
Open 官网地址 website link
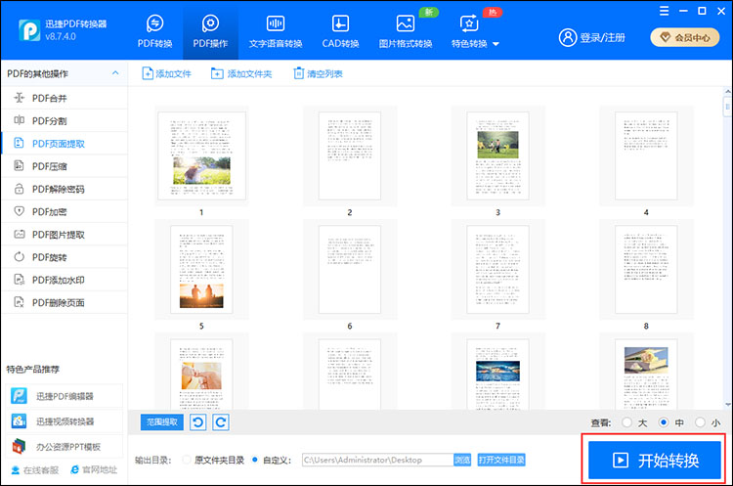[x=94, y=469]
